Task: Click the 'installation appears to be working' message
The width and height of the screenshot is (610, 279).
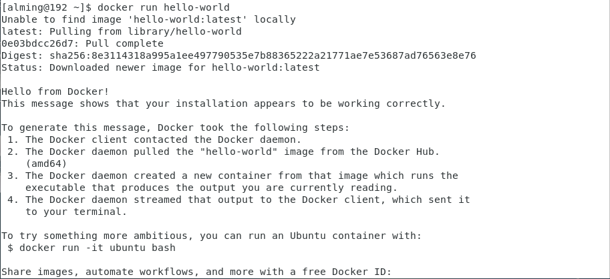Action: pyautogui.click(x=223, y=103)
